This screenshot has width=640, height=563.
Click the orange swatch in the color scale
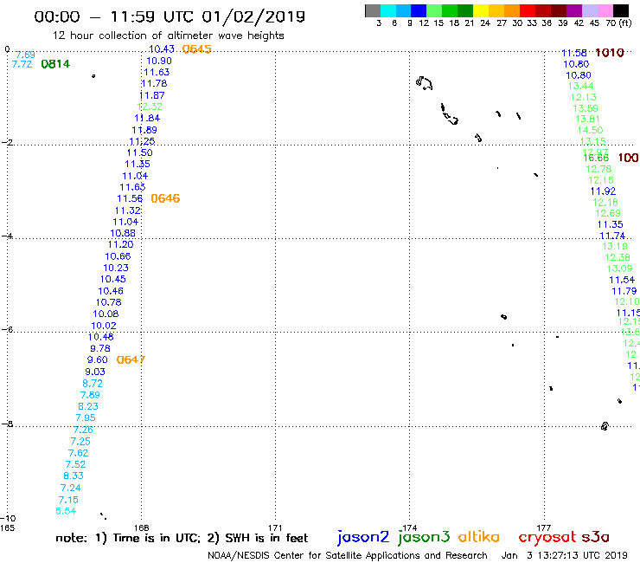tap(512, 10)
